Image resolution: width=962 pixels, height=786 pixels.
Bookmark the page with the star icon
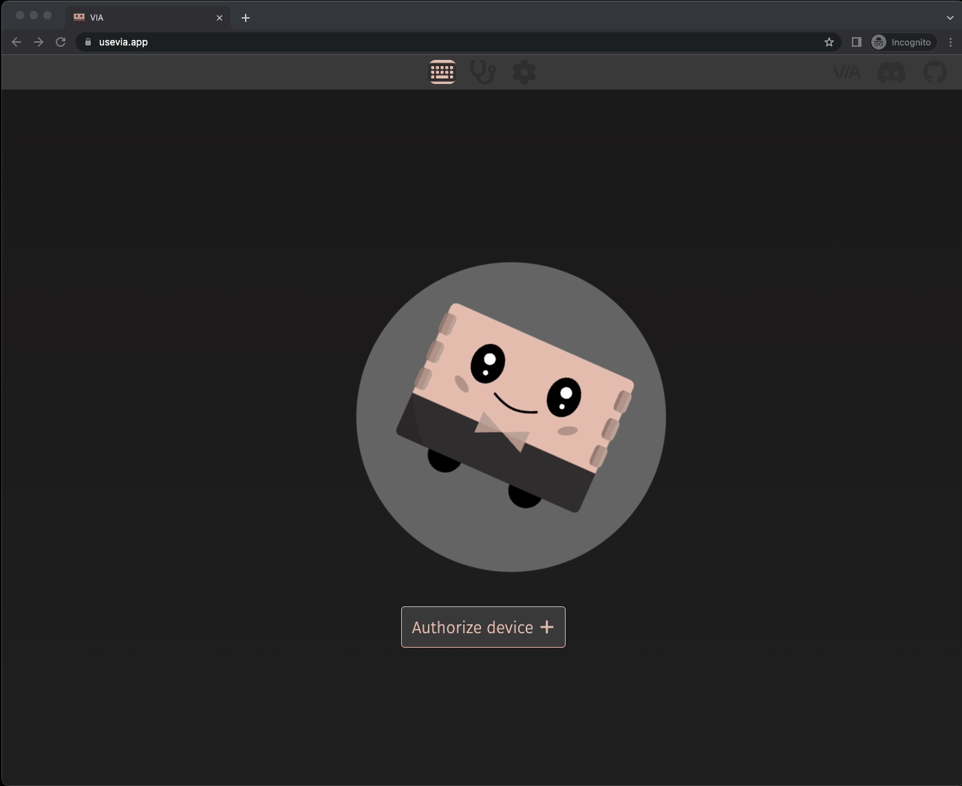pos(829,42)
